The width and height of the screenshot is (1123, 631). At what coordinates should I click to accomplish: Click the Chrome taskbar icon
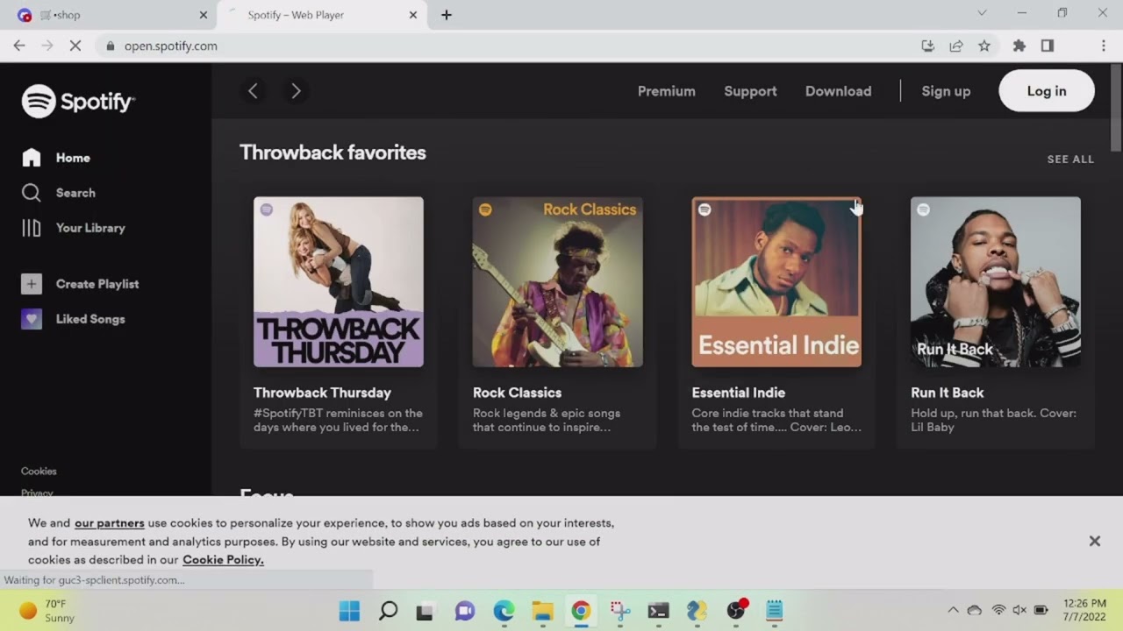point(581,611)
